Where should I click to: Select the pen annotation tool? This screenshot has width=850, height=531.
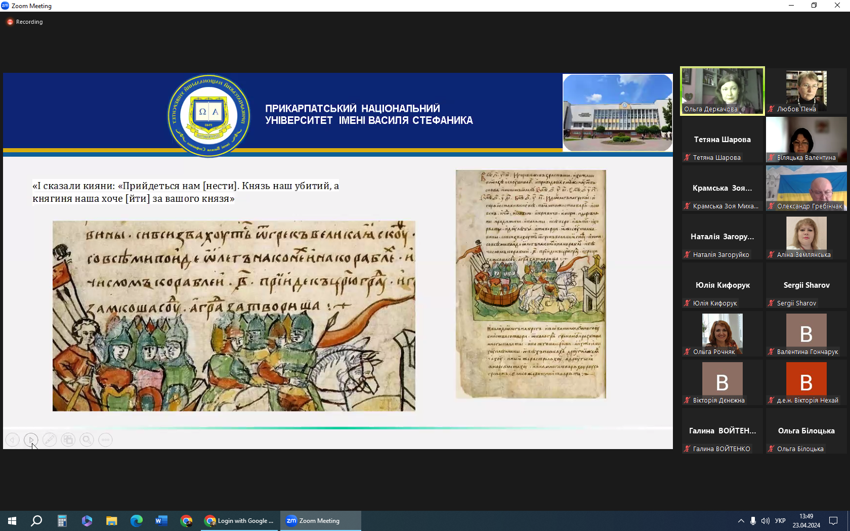50,440
